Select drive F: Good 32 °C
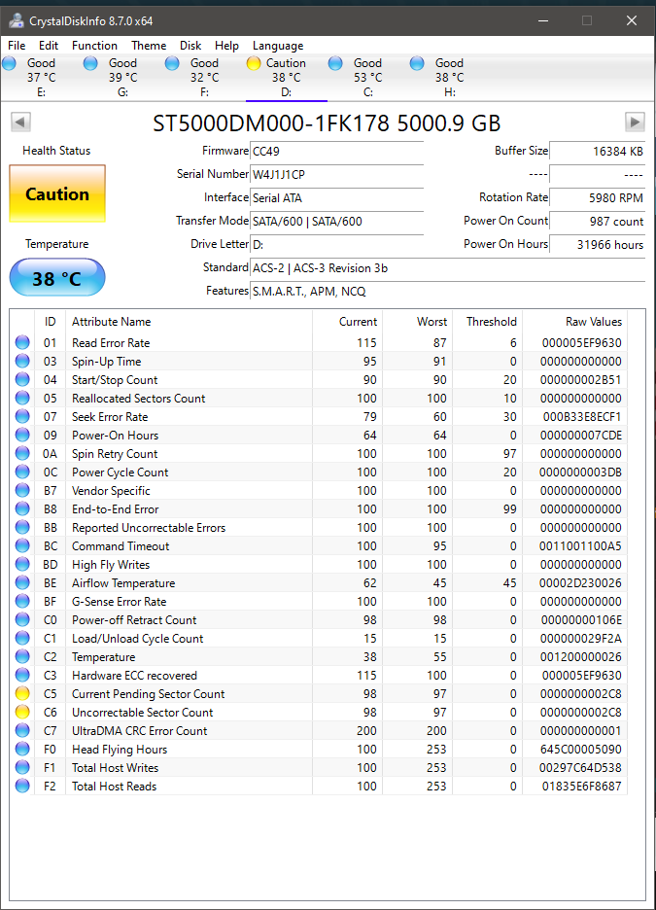The width and height of the screenshot is (656, 910). (x=204, y=77)
